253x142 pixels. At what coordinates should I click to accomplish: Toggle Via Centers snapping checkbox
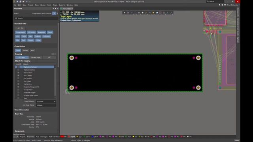point(18,84)
